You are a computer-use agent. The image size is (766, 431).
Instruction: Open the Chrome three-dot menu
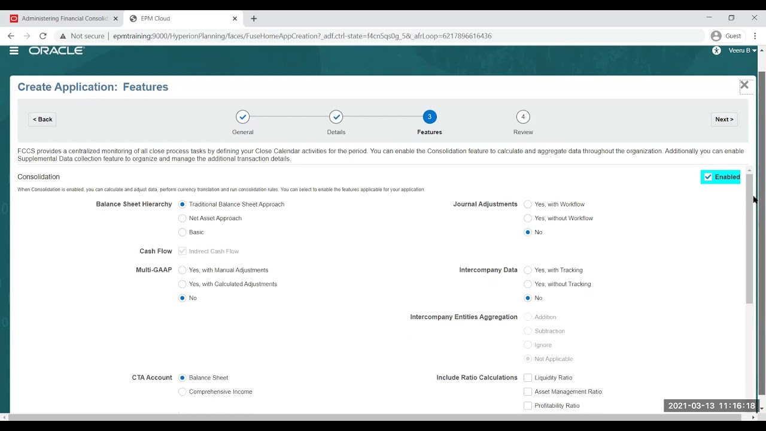coord(755,36)
